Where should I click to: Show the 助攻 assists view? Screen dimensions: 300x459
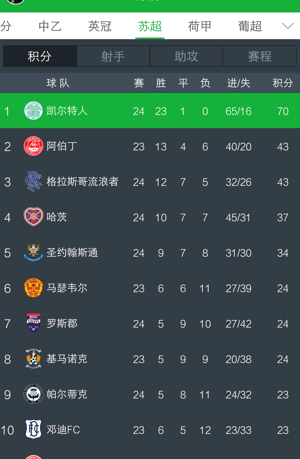click(186, 56)
